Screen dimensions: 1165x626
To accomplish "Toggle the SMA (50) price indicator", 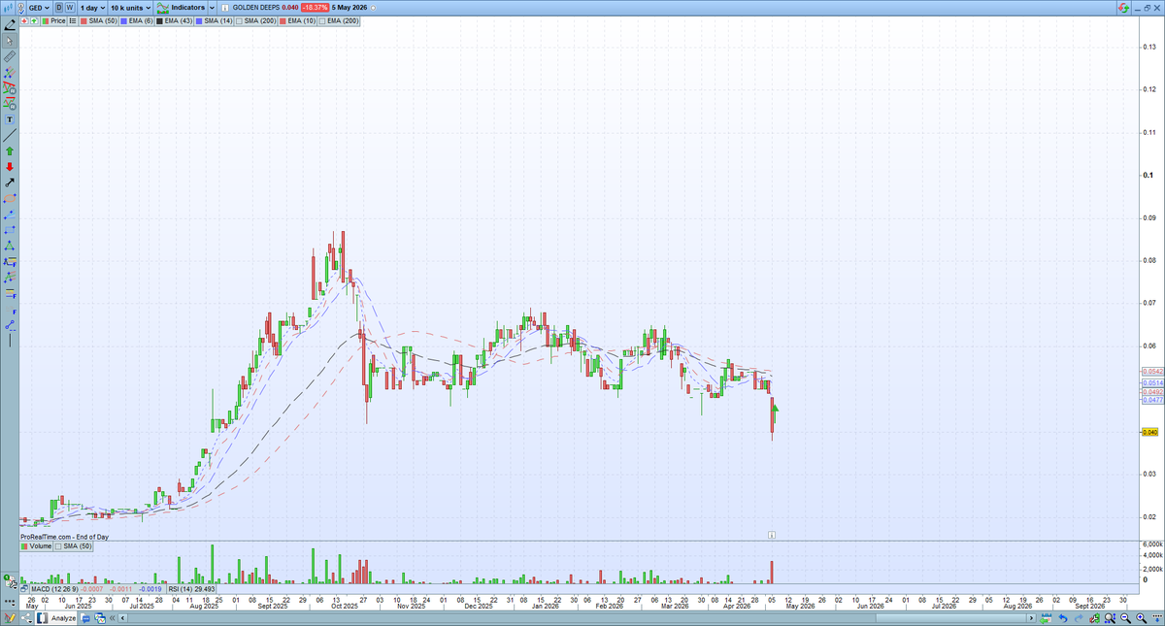I will [99, 20].
